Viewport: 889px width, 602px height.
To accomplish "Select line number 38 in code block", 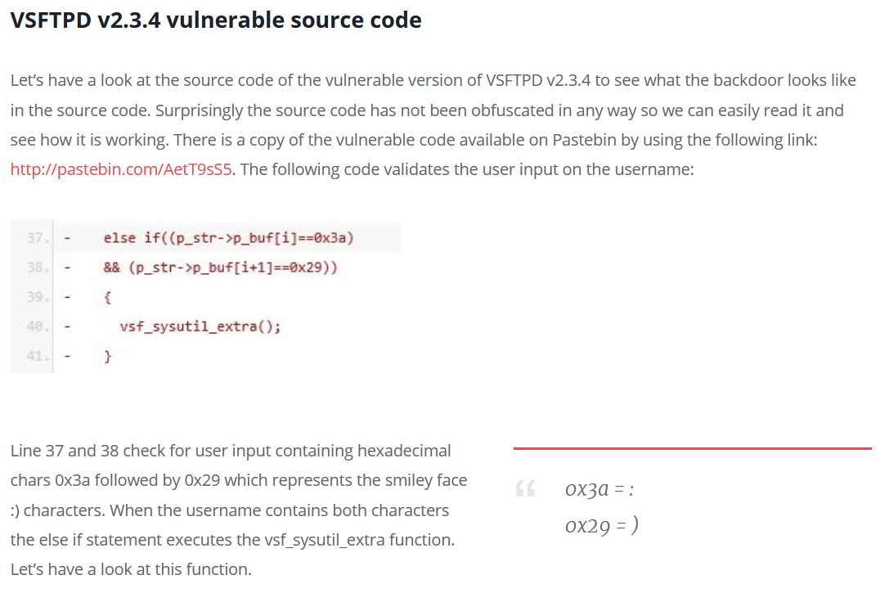I will click(x=36, y=267).
